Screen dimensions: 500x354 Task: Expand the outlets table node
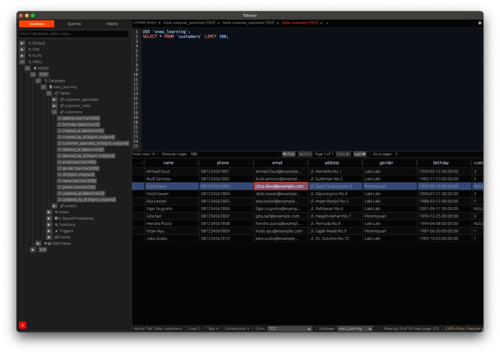[x=54, y=206]
